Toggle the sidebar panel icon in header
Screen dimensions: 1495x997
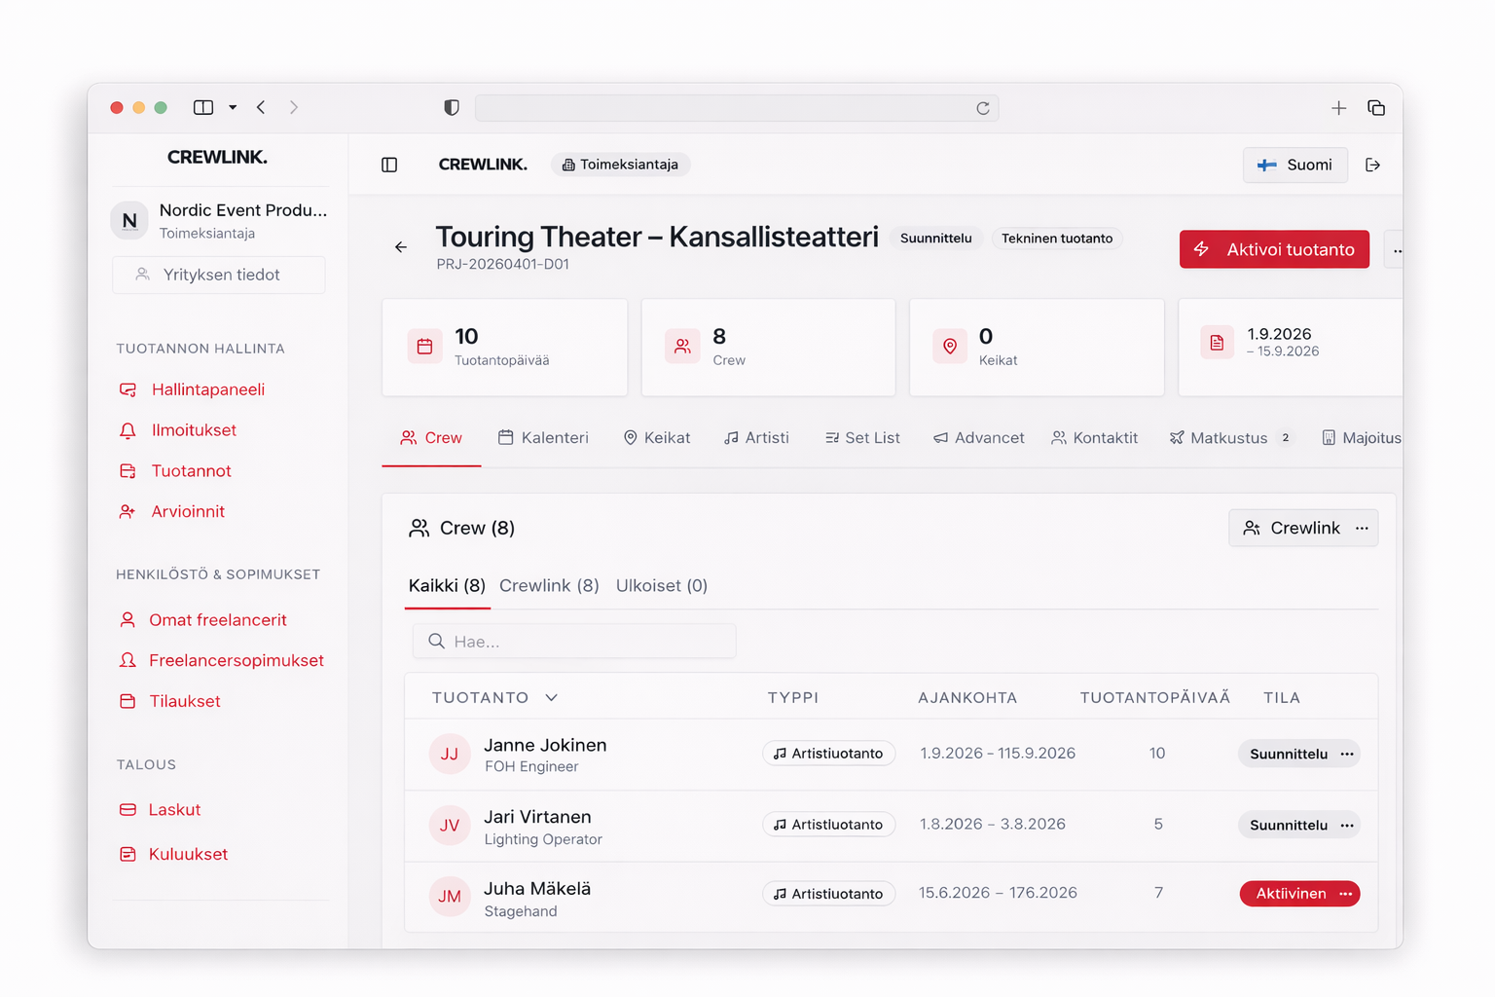point(389,165)
